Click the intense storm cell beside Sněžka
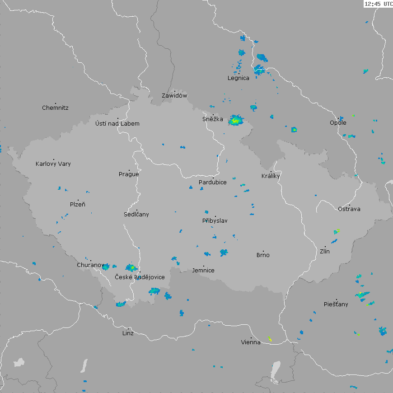This screenshot has width=393, height=393. (235, 121)
